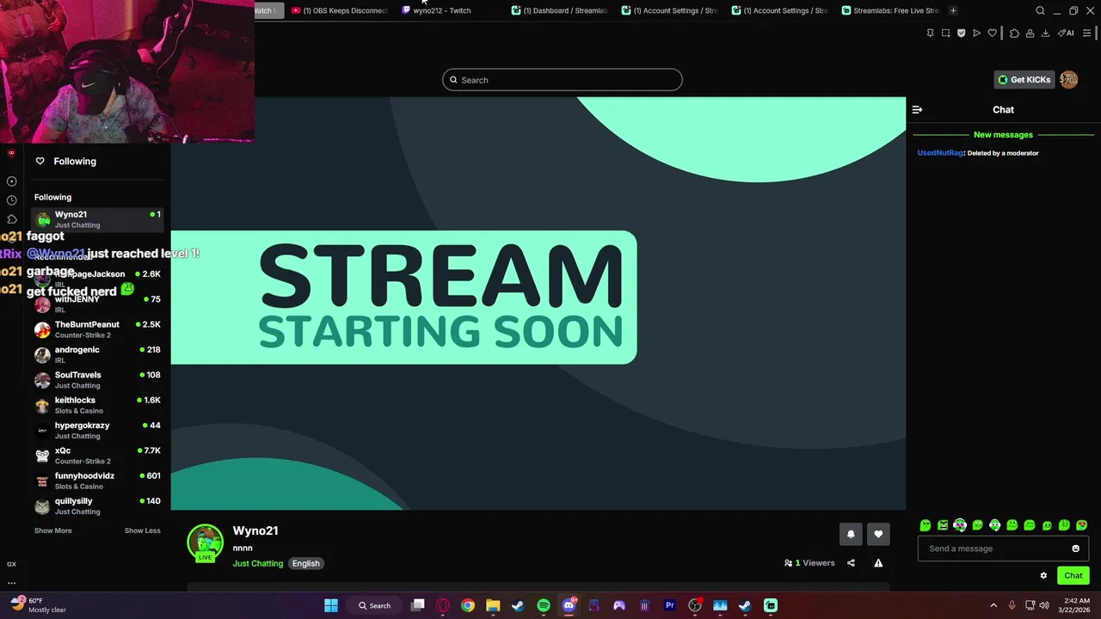Click Wyno21 LIVE avatar below the stream
Screen dimensions: 1101x619
[x=205, y=542]
